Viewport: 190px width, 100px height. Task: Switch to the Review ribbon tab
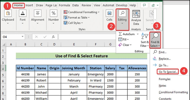coord(86,5)
